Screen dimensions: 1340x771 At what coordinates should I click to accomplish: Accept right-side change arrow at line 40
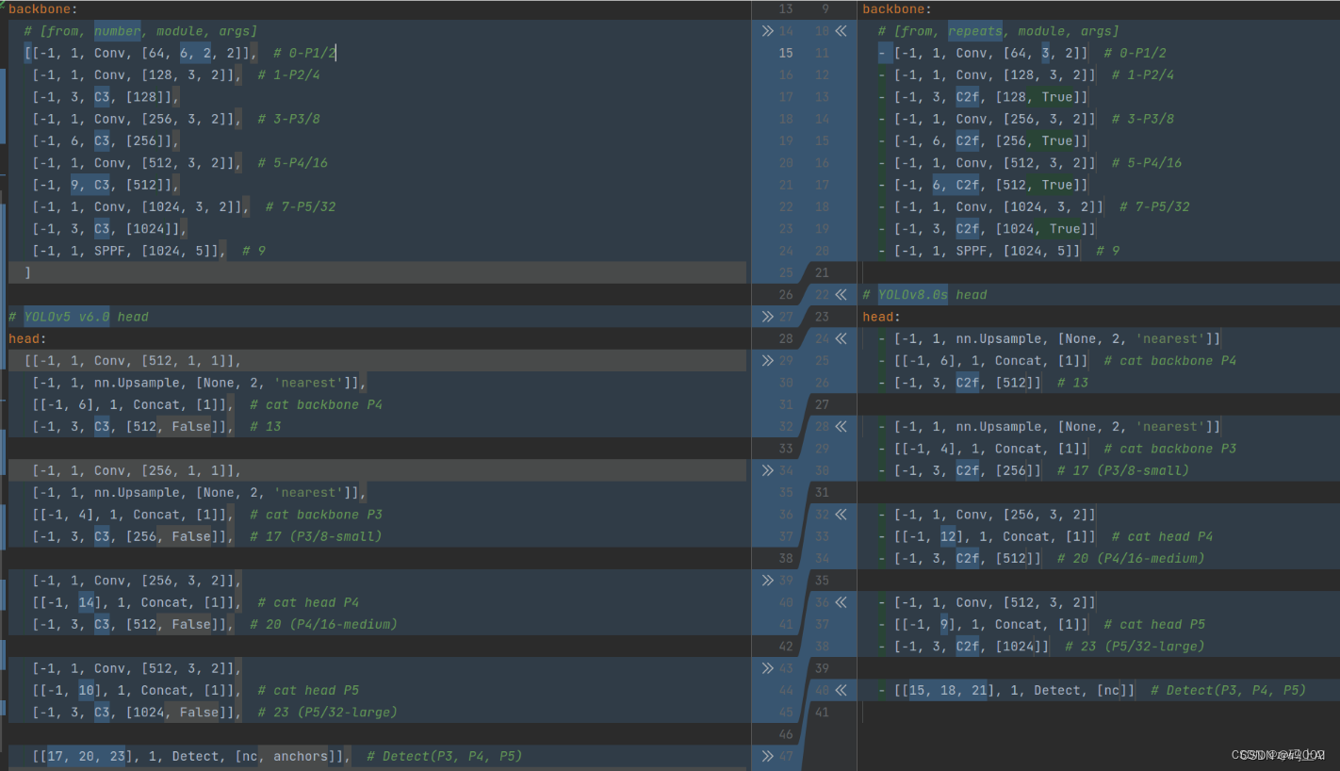click(x=841, y=691)
